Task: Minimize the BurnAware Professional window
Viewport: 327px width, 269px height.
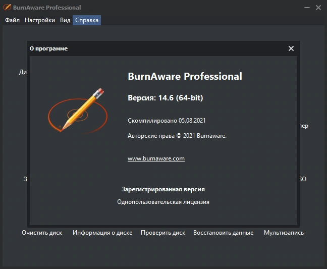Action: tap(307, 8)
